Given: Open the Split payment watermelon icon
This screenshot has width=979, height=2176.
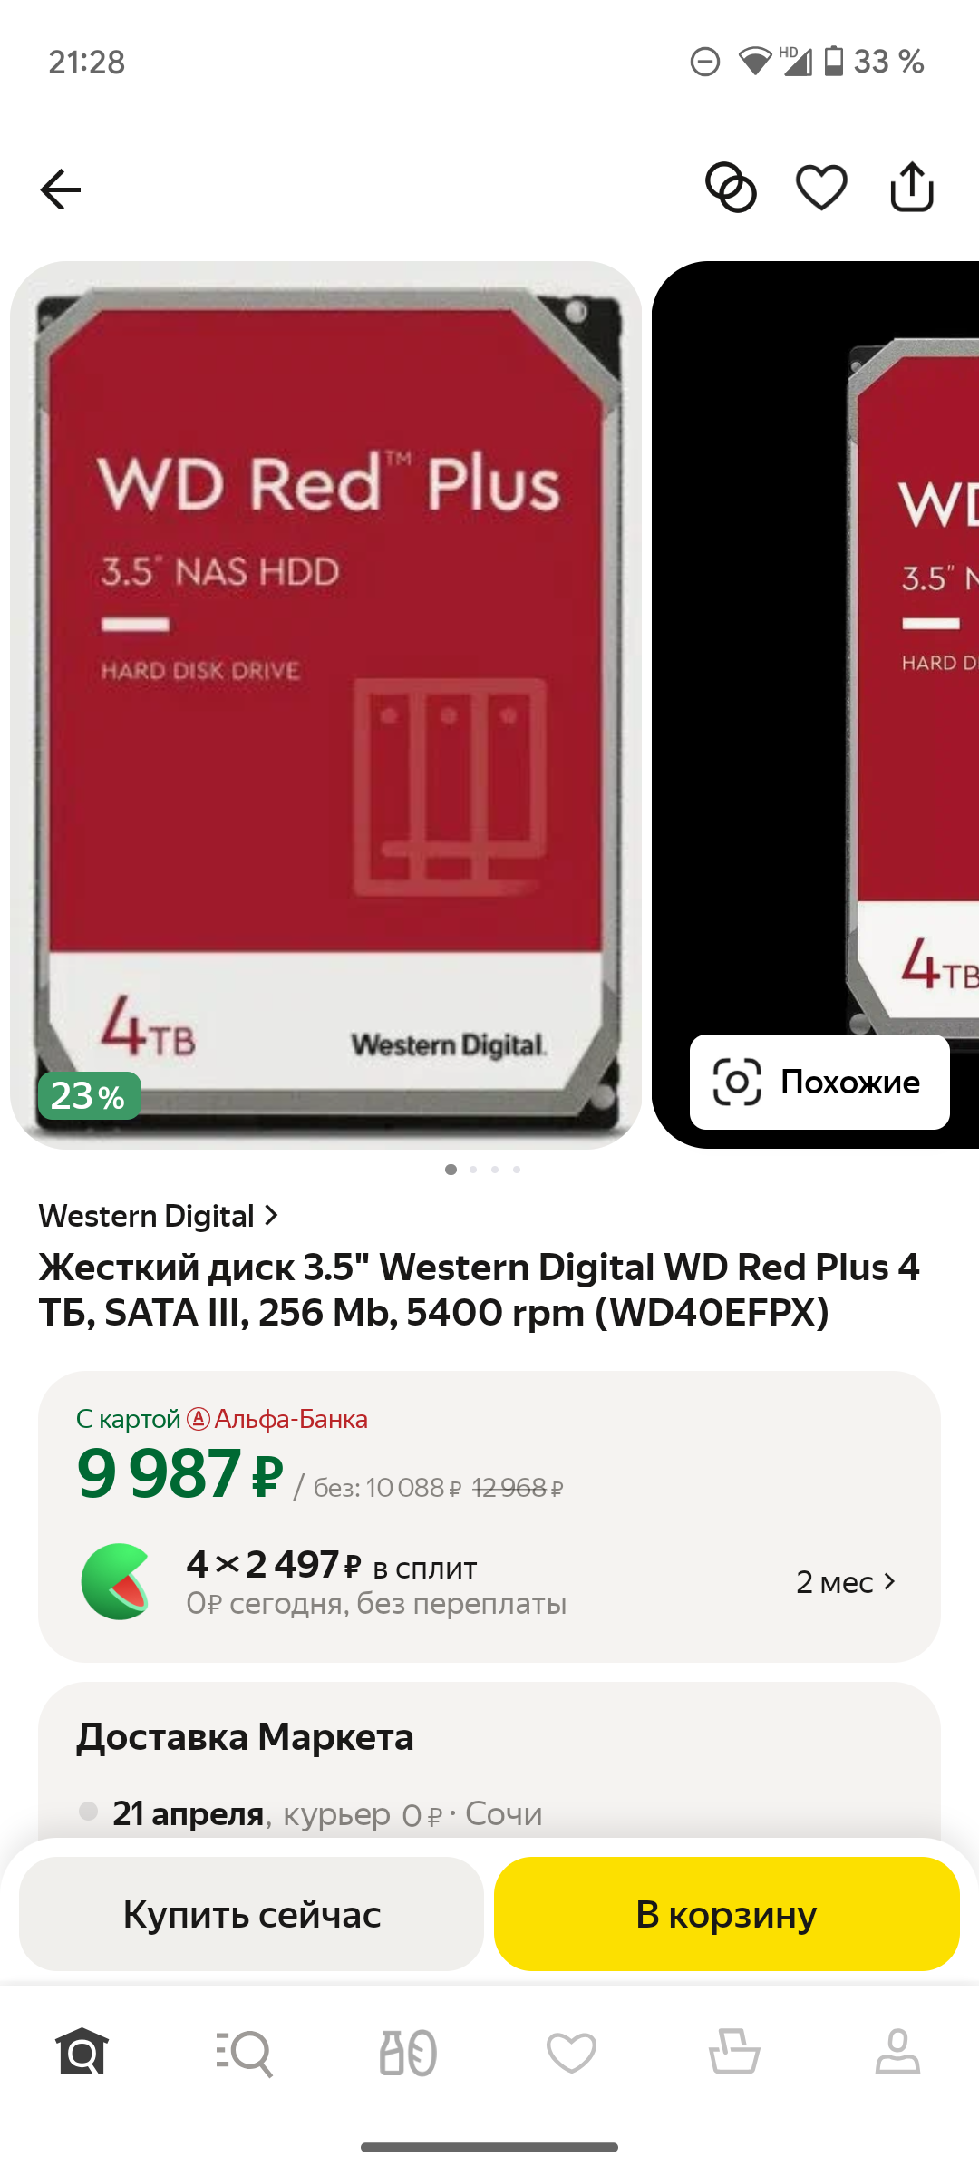Looking at the screenshot, I should point(116,1581).
